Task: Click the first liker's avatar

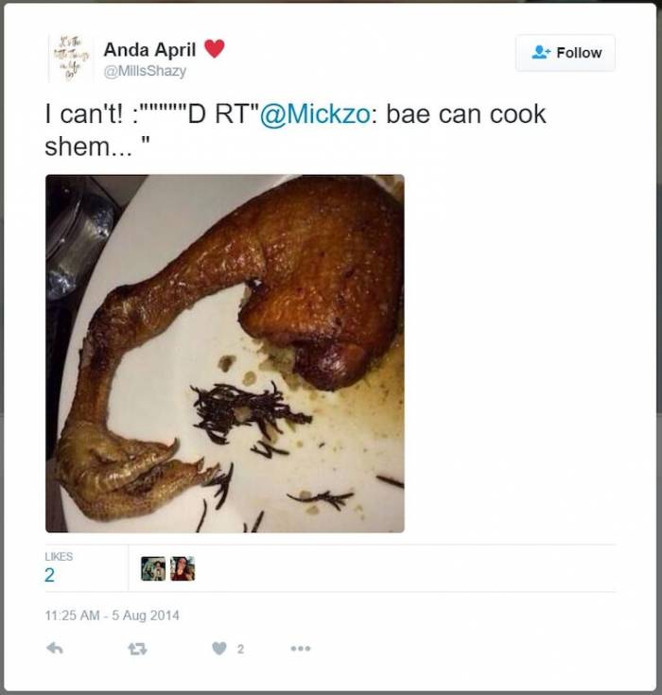Action: (153, 568)
